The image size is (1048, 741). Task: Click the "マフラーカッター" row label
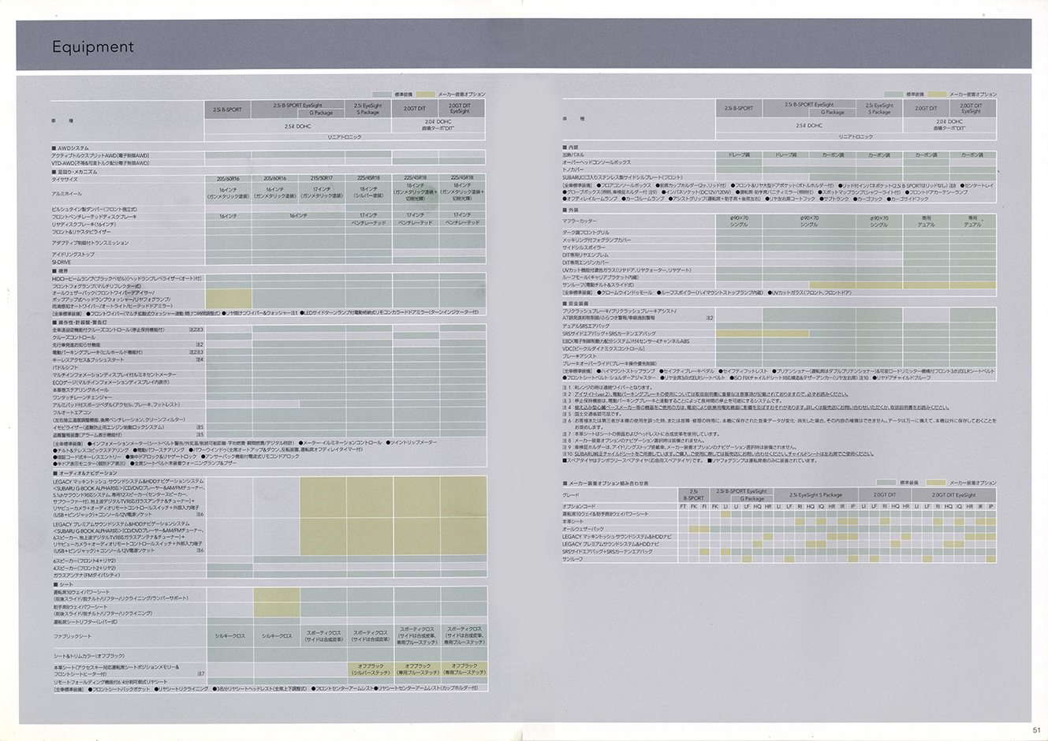580,222
